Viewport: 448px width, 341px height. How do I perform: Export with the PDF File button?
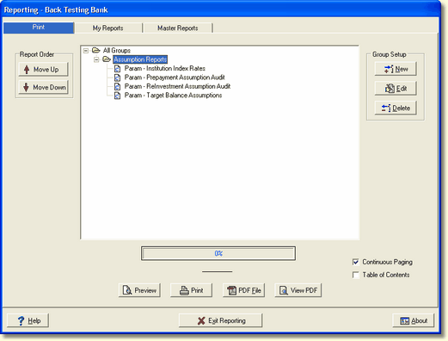[243, 290]
